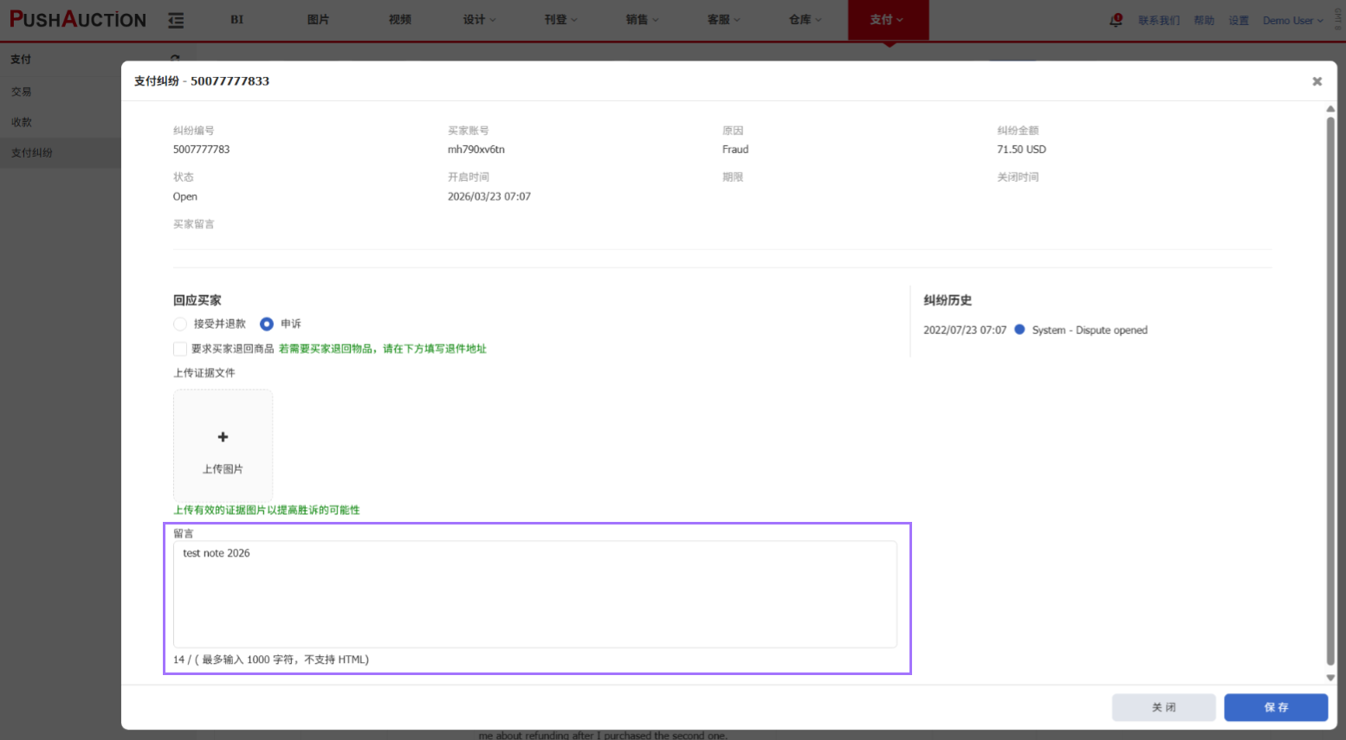Expand the 刊登 menu dropdown
1346x740 pixels.
[x=561, y=20]
